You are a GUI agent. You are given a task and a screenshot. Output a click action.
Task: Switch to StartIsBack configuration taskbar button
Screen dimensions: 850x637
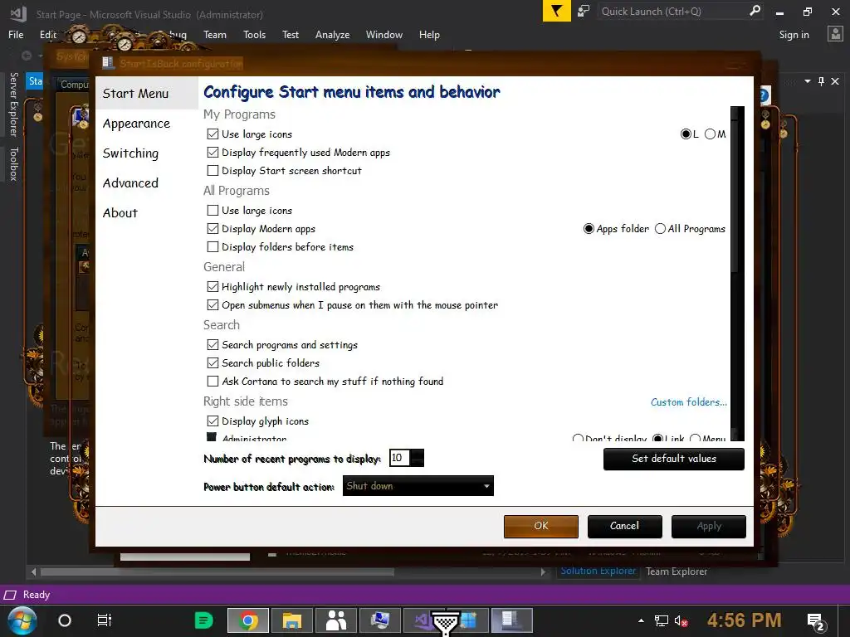(x=511, y=620)
